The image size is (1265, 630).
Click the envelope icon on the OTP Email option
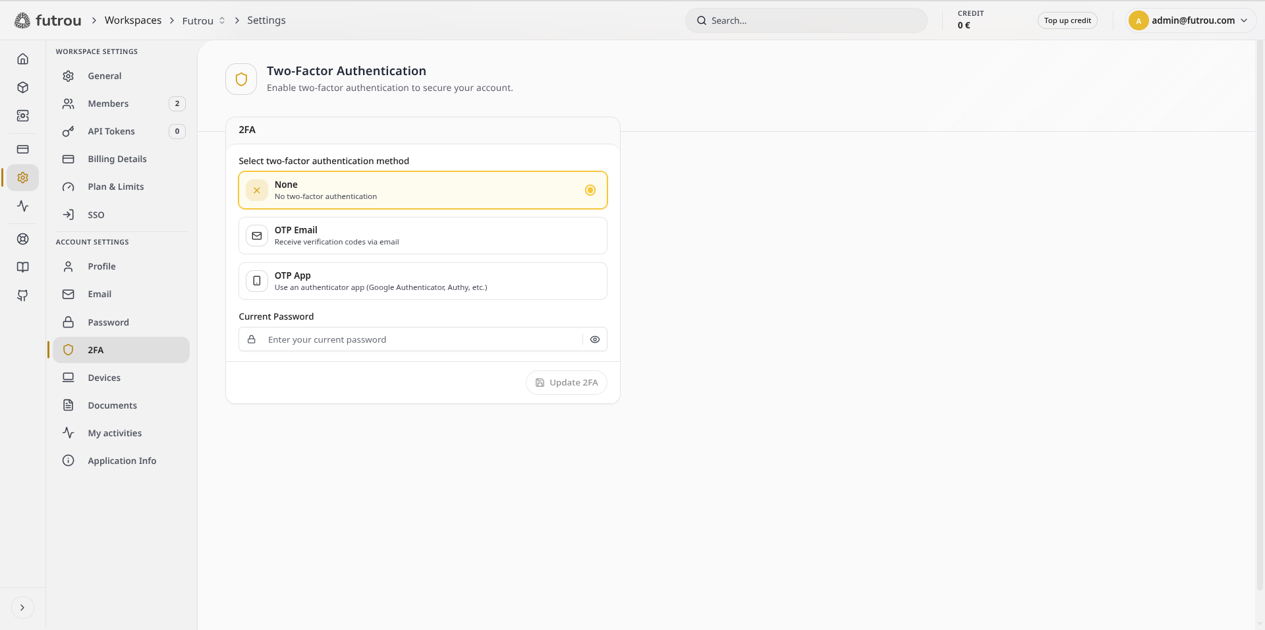257,236
